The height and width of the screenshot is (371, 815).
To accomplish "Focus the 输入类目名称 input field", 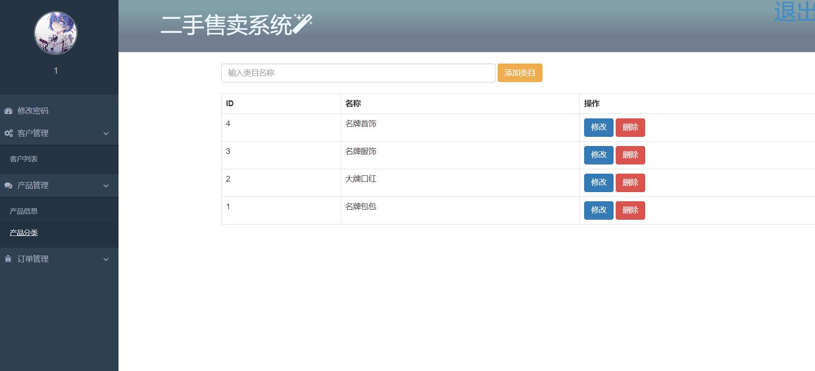I will [358, 73].
